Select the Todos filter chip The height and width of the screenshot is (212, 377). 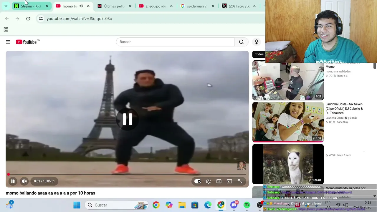[x=259, y=54]
